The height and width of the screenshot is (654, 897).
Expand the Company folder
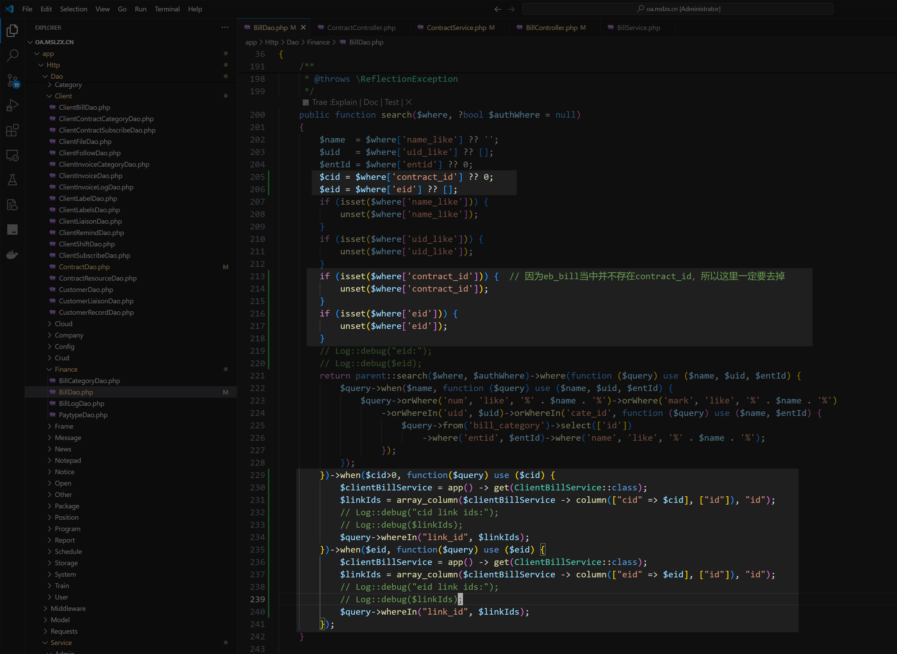(69, 335)
